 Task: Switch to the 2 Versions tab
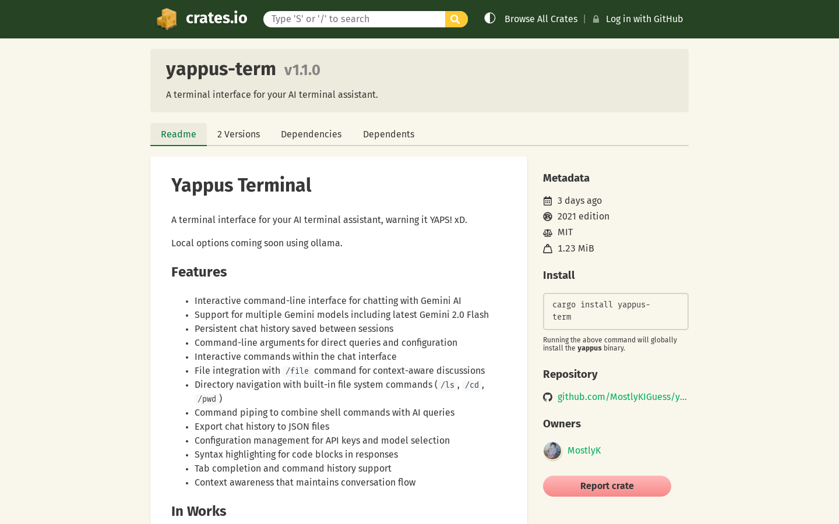click(238, 134)
